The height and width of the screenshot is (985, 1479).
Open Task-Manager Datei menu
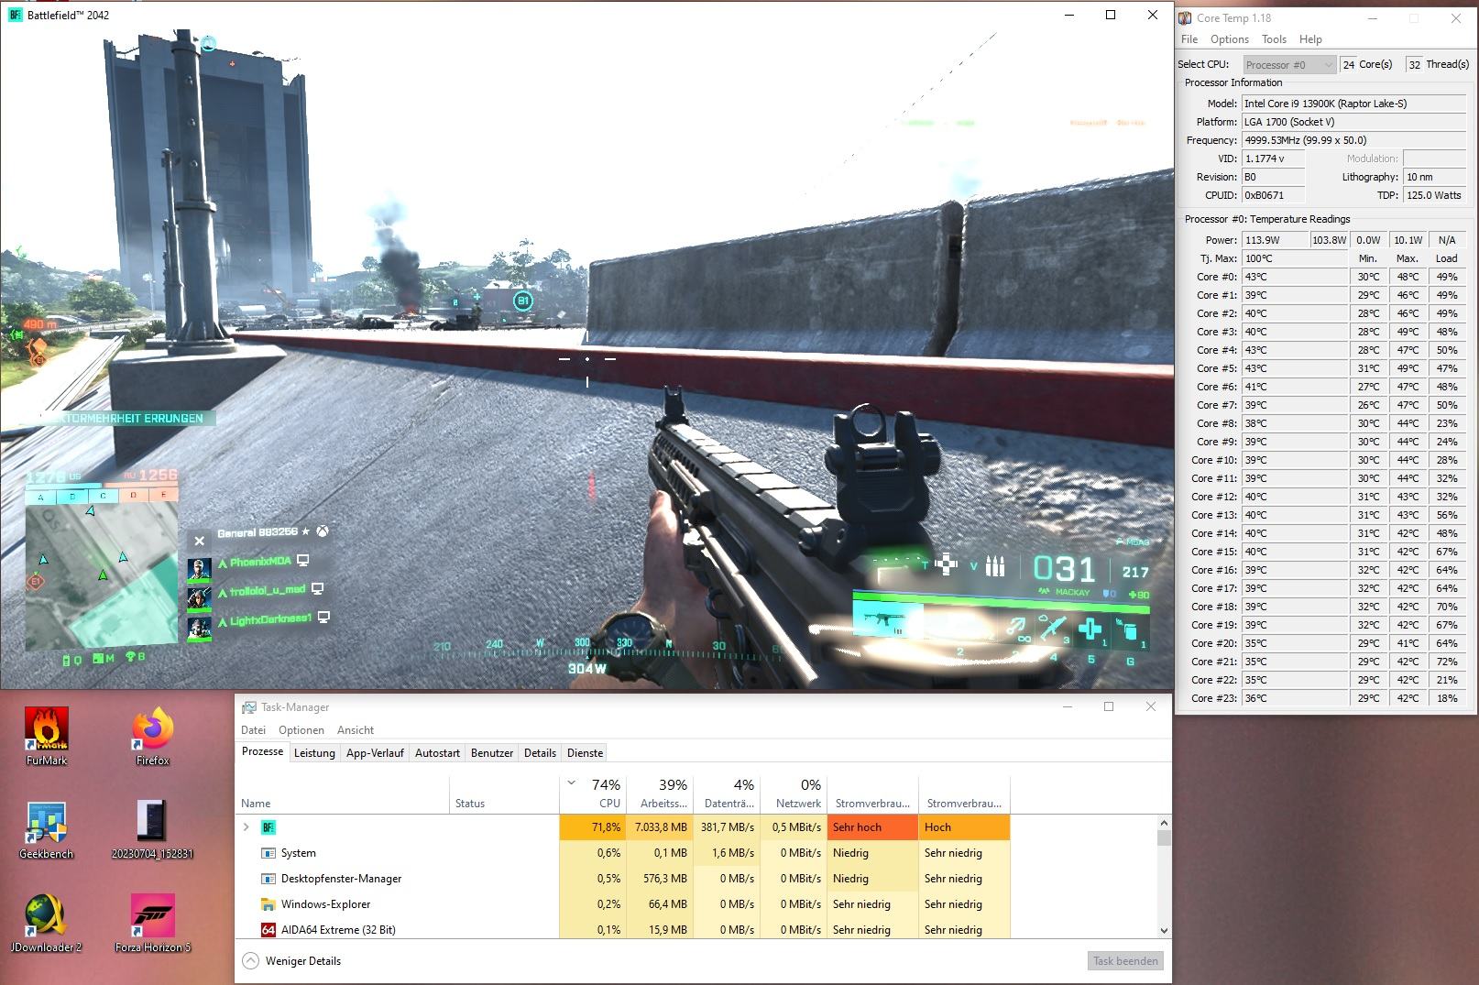pos(253,730)
